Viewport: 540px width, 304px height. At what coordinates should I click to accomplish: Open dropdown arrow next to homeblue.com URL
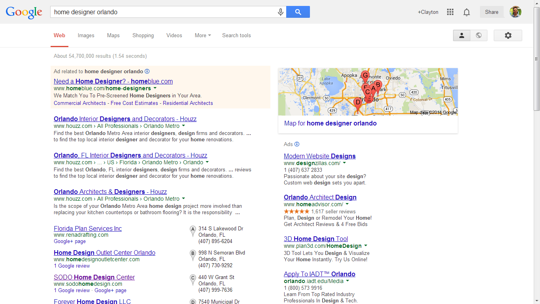(x=155, y=88)
